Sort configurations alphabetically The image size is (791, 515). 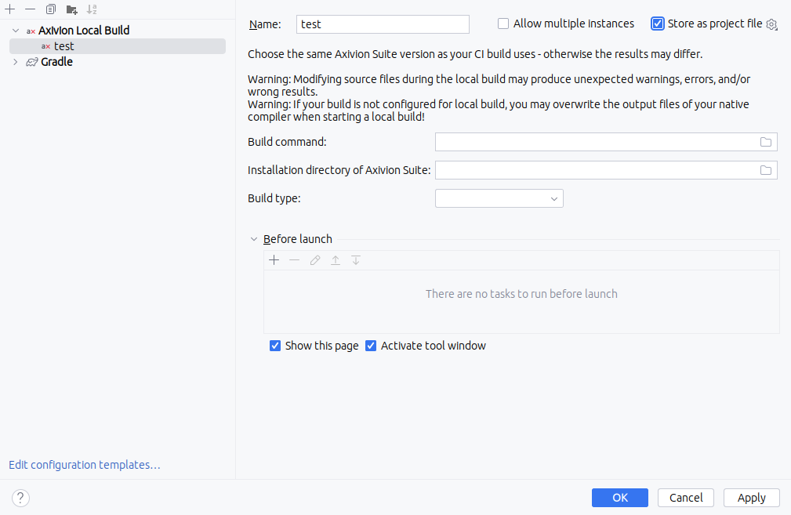coord(92,9)
